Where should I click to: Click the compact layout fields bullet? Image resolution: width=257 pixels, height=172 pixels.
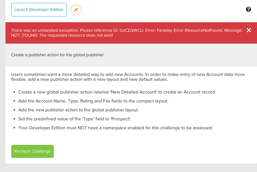[x=93, y=101]
